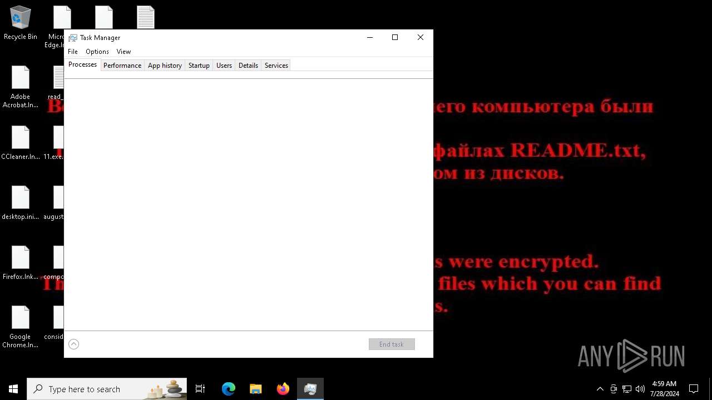Image resolution: width=712 pixels, height=400 pixels.
Task: Select the desktop.ini file icon
Action: coord(21,203)
